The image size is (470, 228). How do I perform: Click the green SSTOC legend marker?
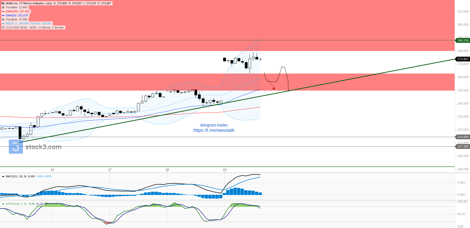tap(3, 204)
